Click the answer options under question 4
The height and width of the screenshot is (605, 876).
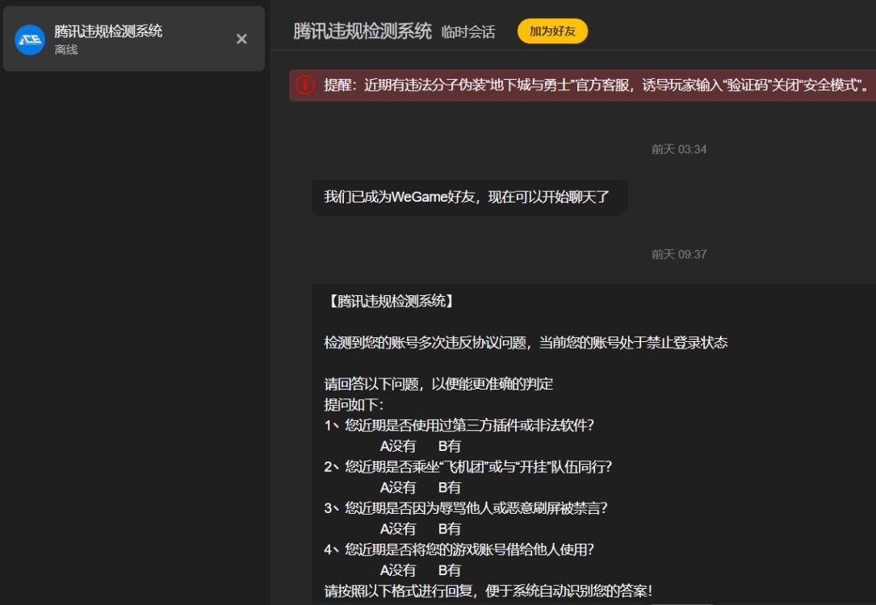[x=421, y=570]
